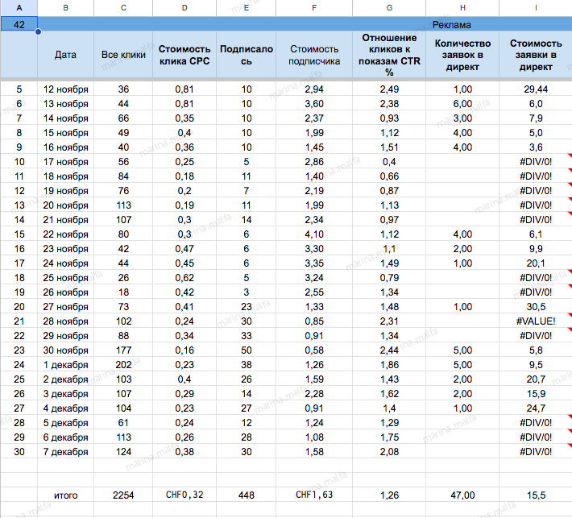Select column B header
Image resolution: width=572 pixels, height=518 pixels.
click(x=66, y=8)
